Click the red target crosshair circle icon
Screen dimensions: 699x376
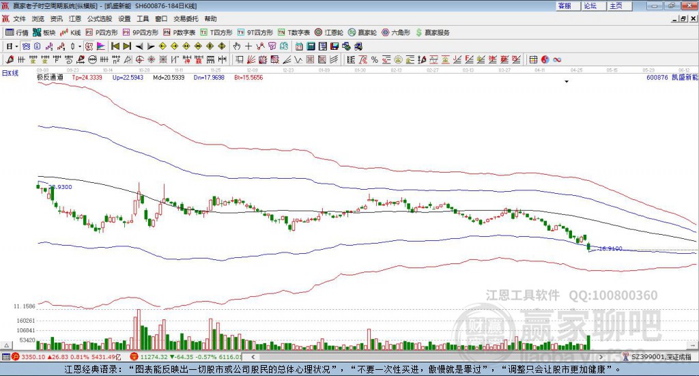[x=139, y=59]
